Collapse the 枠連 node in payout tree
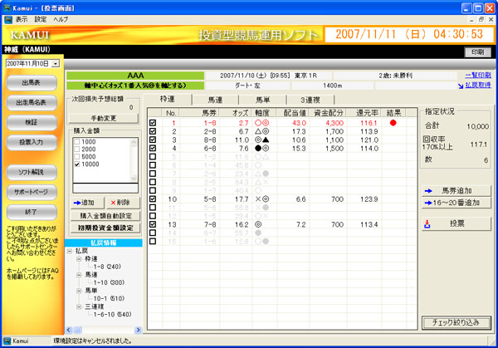This screenshot has height=348, width=498. [77, 258]
